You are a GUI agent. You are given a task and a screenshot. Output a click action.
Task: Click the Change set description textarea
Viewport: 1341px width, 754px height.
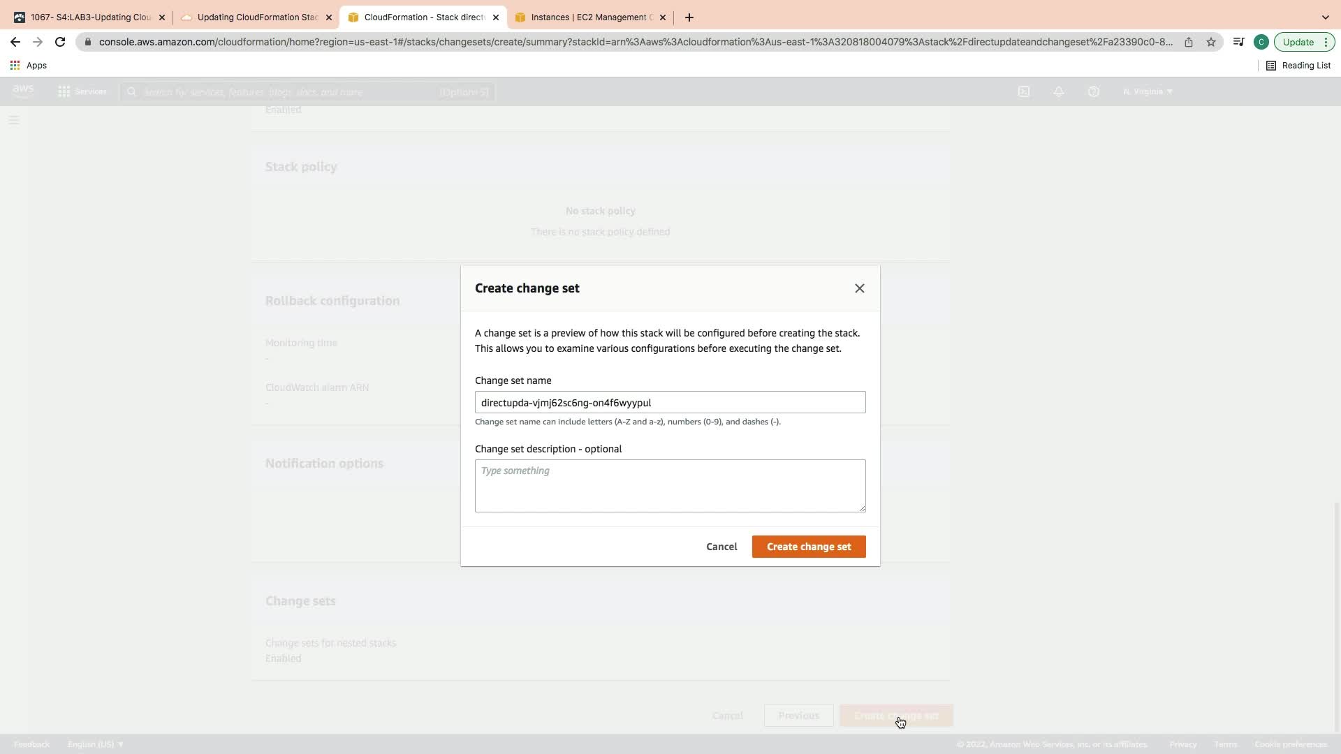(669, 485)
